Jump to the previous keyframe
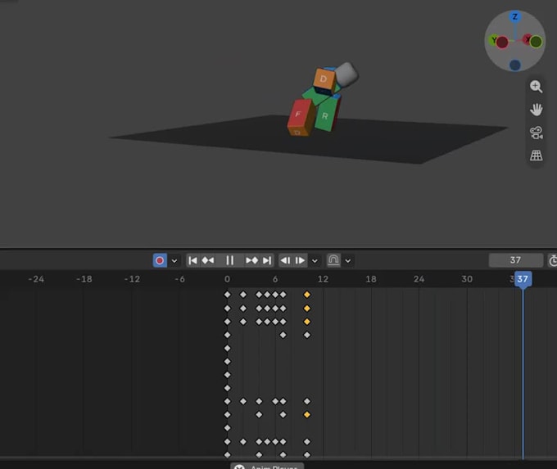The image size is (557, 469). 208,260
